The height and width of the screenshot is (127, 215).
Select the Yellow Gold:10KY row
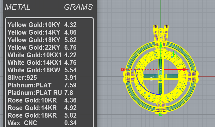pos(42,25)
